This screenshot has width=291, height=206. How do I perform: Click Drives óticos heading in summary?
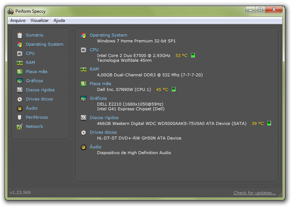pyautogui.click(x=103, y=132)
